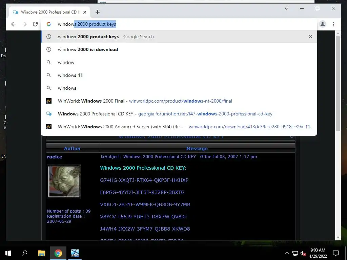Viewport: 347px width, 260px height.
Task: Choose the 'windows 11' search suggestion
Action: pyautogui.click(x=179, y=75)
